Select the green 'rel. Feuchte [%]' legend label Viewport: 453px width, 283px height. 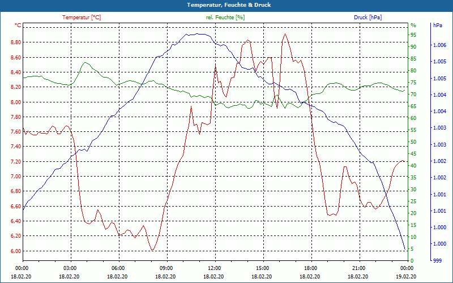tap(225, 18)
